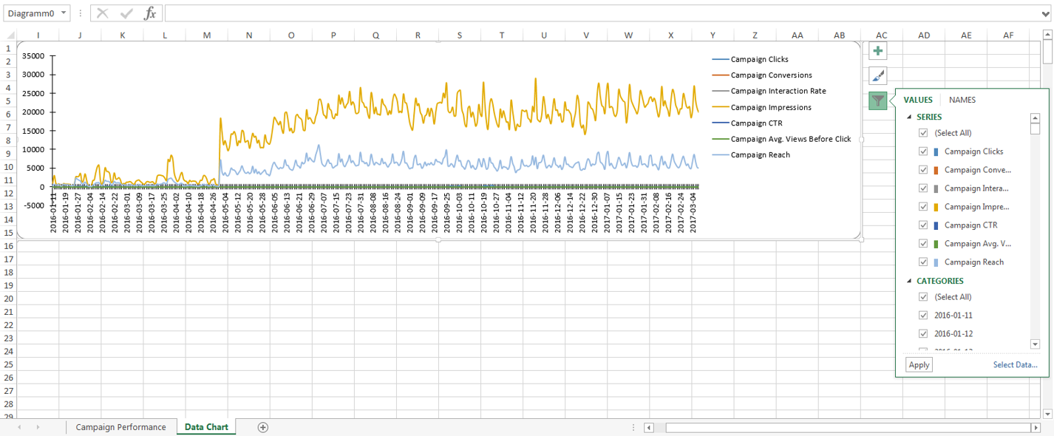Viewport: 1054px width, 436px height.
Task: Switch to the Campaign Performance sheet tab
Action: [x=120, y=427]
